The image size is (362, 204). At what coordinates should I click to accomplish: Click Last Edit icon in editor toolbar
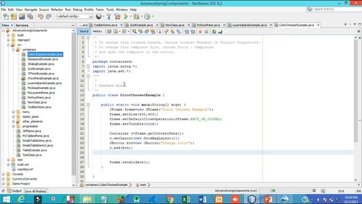pyautogui.click(x=109, y=32)
